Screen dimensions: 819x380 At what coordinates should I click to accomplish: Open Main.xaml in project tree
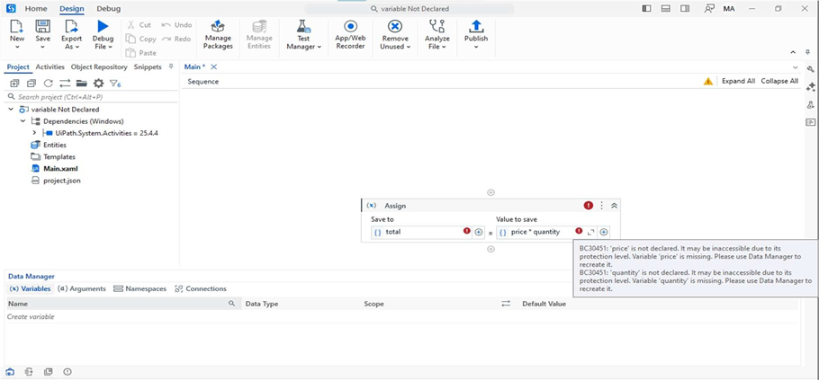pyautogui.click(x=59, y=169)
